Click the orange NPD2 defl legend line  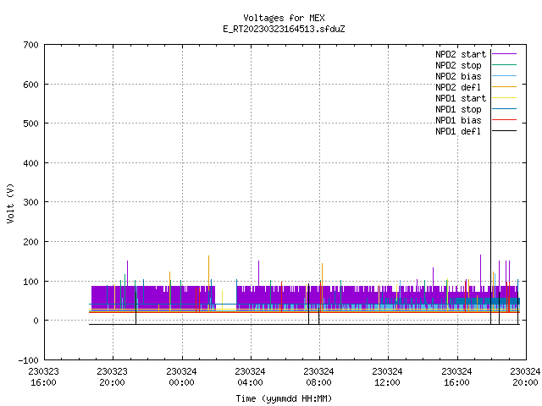[x=505, y=87]
